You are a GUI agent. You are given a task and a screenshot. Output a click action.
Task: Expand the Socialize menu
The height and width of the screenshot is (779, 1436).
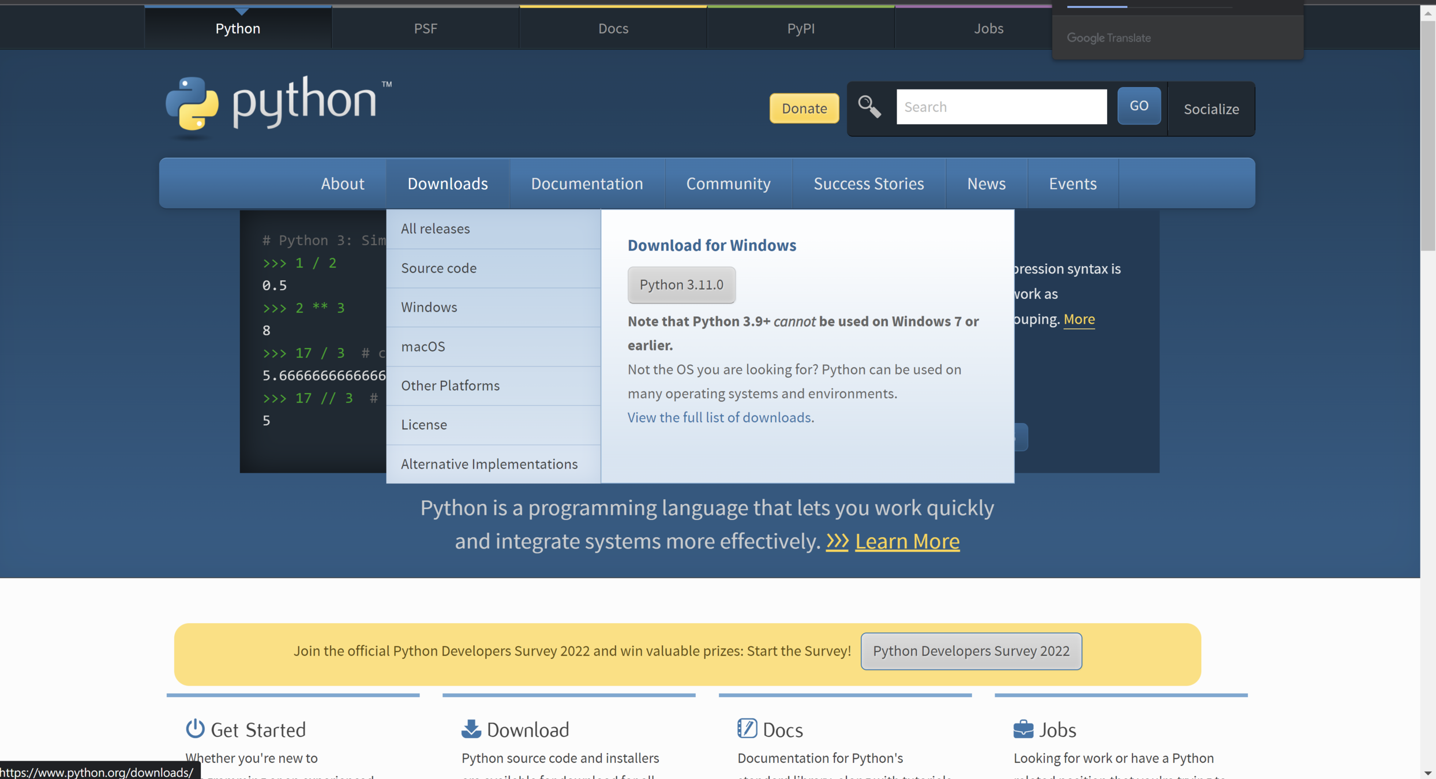coord(1211,109)
